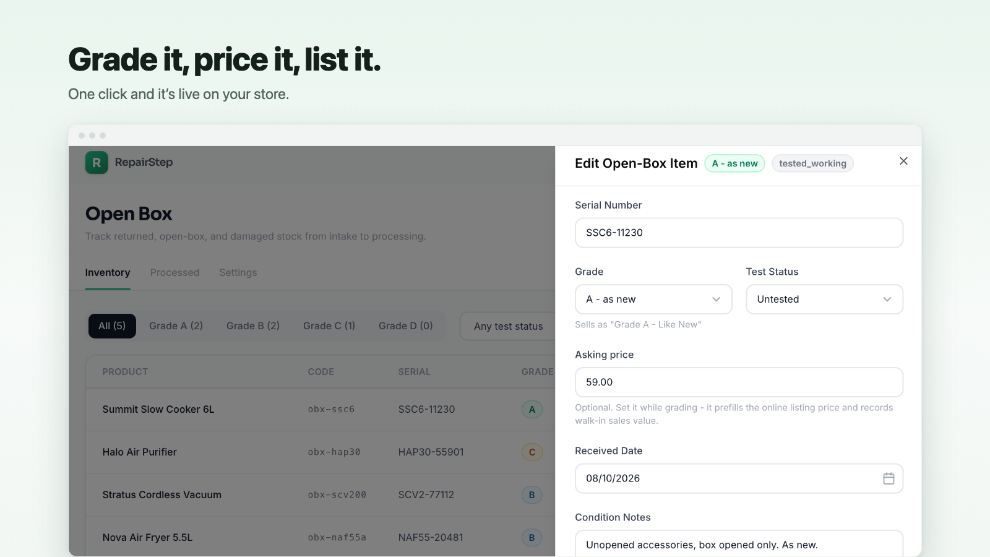Click grade B badge for Nova Air Fryer
Viewport: 990px width, 557px height.
click(x=532, y=538)
